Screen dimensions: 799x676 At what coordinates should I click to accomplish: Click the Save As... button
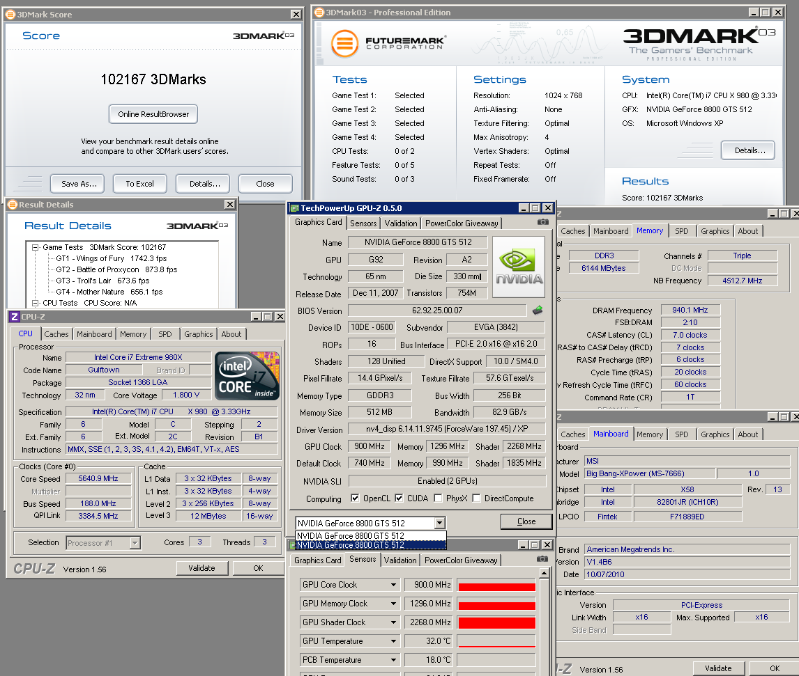click(77, 184)
